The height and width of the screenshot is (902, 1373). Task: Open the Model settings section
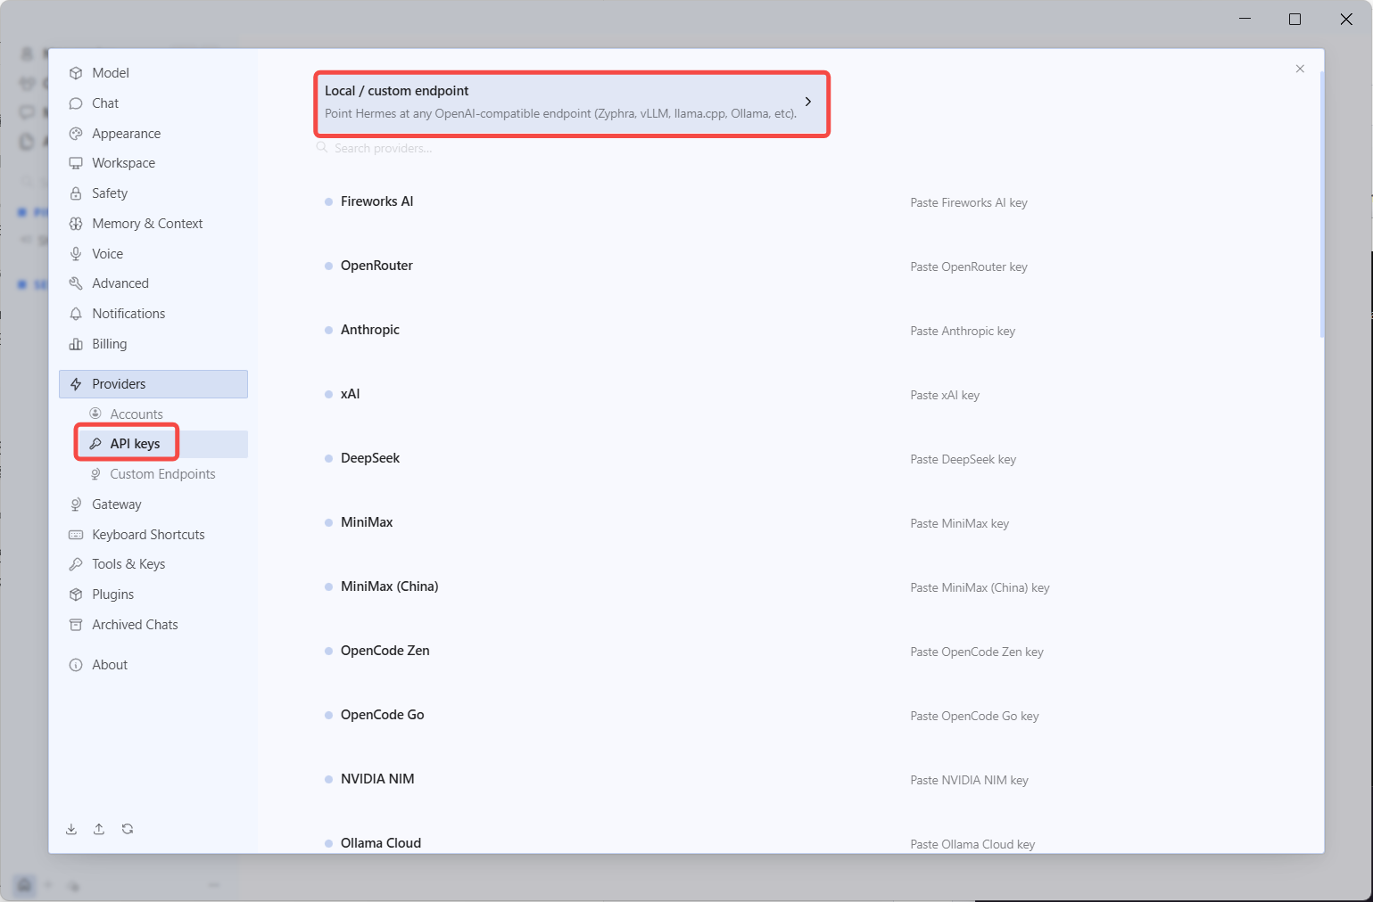[153, 73]
